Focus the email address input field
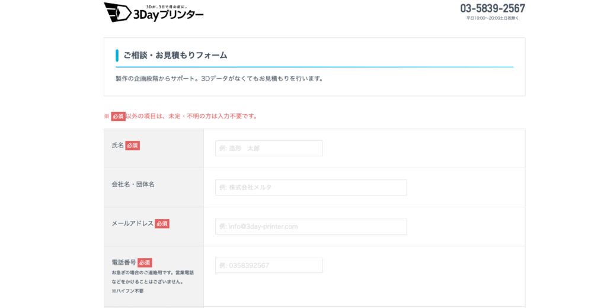Viewport: 607px width, 308px height. tap(311, 226)
